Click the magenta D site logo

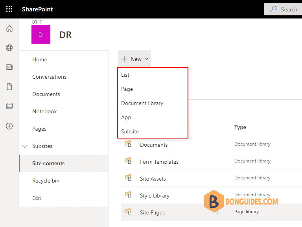(x=41, y=34)
